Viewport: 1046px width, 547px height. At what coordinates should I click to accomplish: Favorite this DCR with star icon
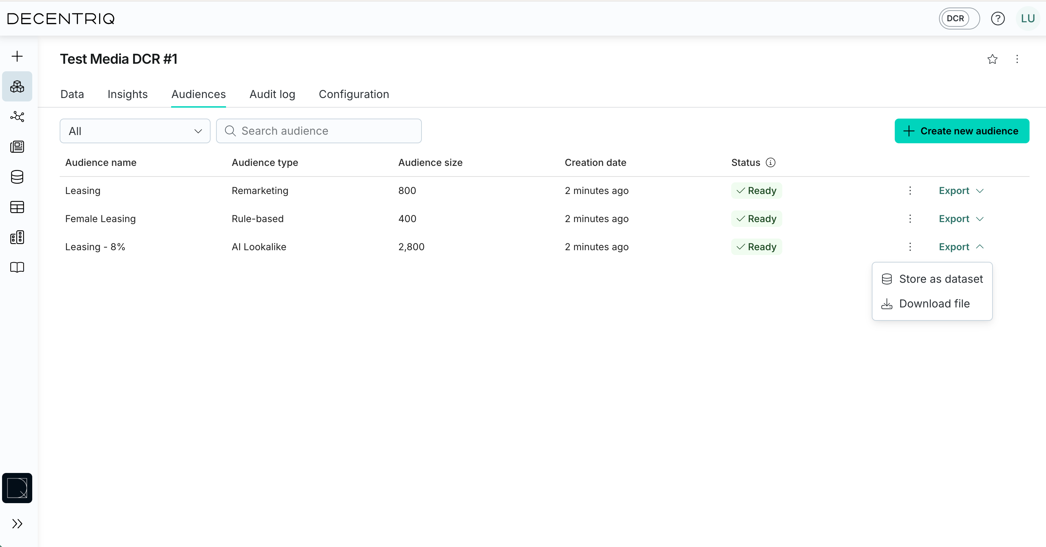pyautogui.click(x=992, y=59)
